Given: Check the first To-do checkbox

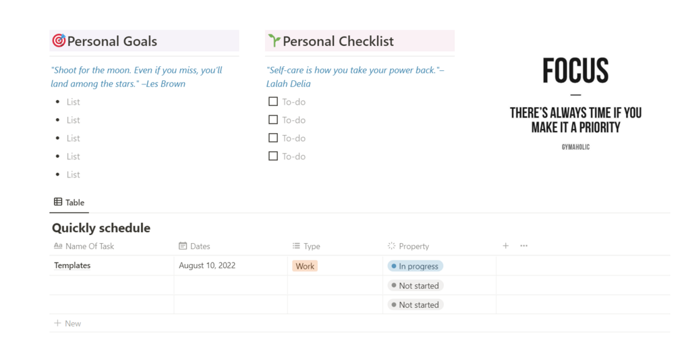Looking at the screenshot, I should 273,101.
